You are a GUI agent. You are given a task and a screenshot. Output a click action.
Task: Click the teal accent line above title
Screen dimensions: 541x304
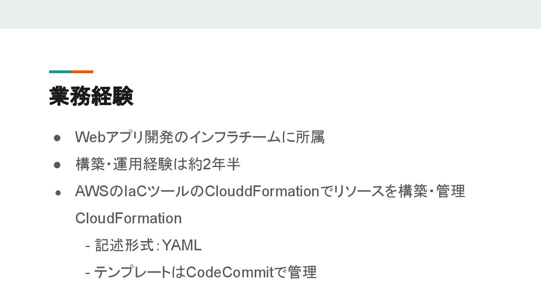tap(60, 72)
